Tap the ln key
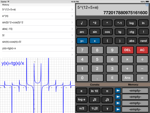 point(143,23)
